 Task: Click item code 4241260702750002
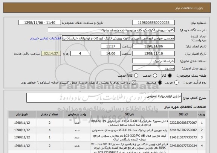pyautogui.click(x=183, y=130)
